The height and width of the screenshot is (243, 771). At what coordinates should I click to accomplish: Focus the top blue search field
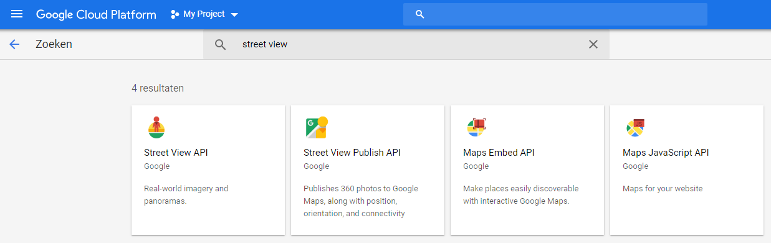[x=555, y=14]
